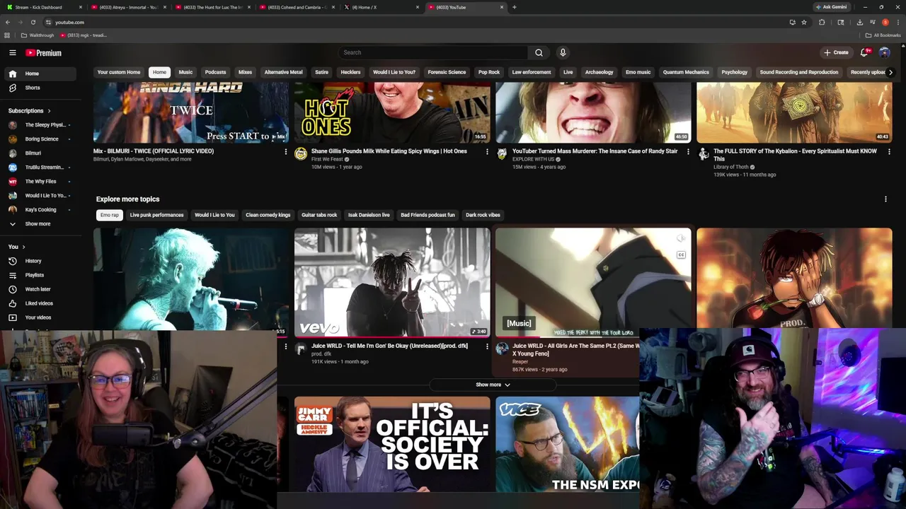The width and height of the screenshot is (906, 509).
Task: Select the Emo rap topic chip
Action: [x=110, y=215]
